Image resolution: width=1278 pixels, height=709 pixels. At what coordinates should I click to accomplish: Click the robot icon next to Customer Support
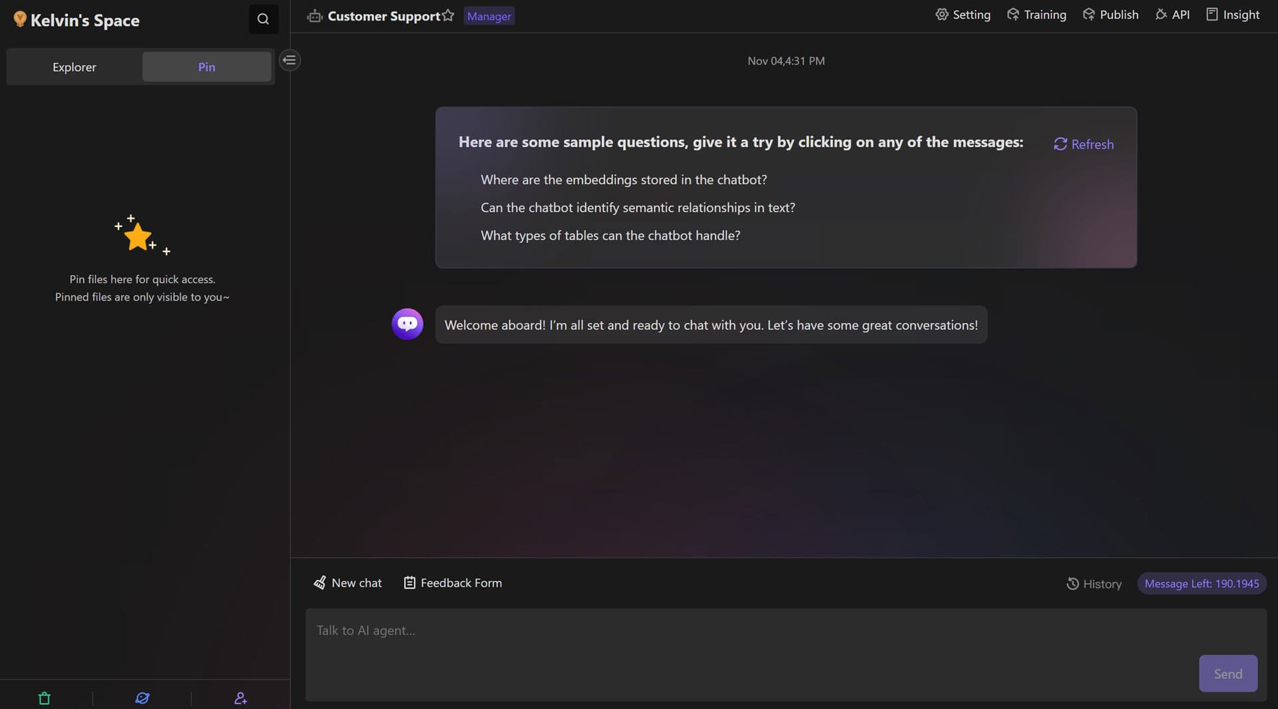315,16
